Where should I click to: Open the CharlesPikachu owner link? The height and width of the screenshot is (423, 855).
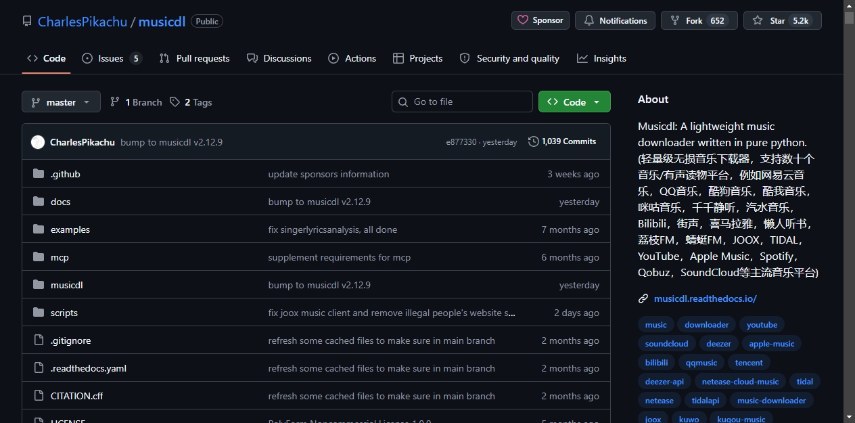point(83,21)
